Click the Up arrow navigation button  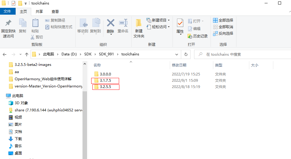click(x=27, y=54)
